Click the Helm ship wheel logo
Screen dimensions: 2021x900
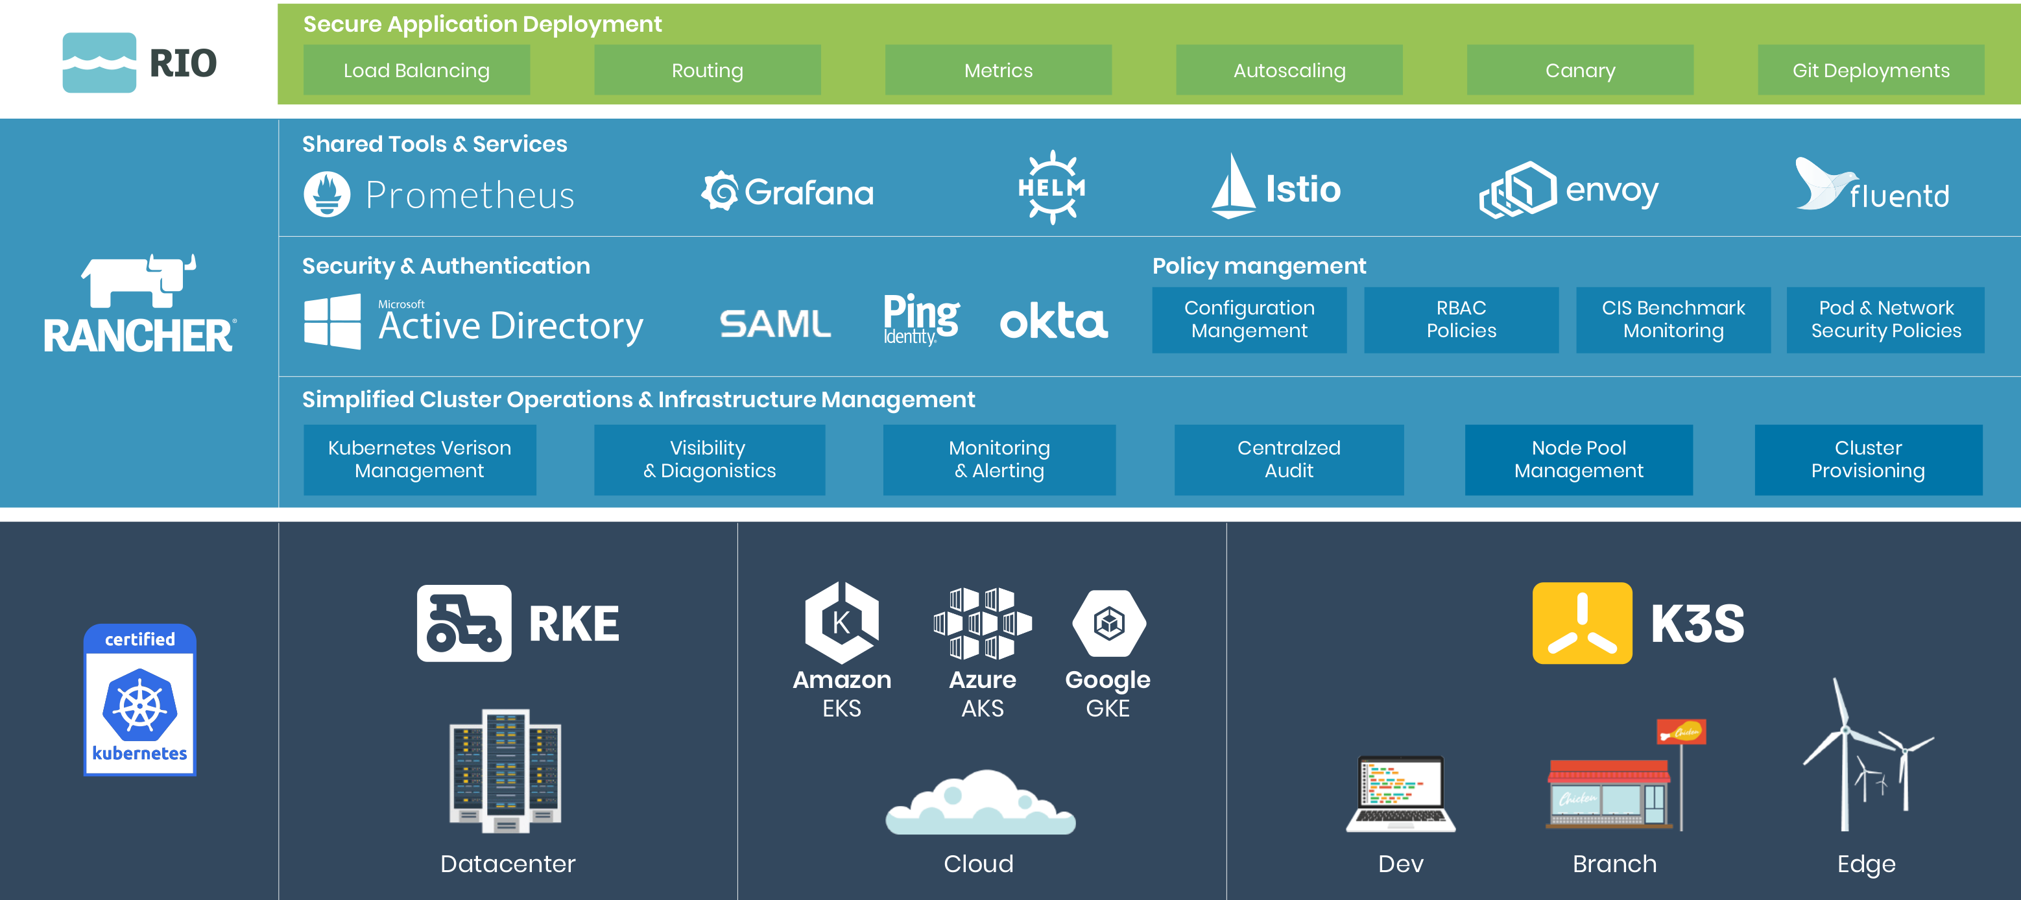coord(1051,187)
